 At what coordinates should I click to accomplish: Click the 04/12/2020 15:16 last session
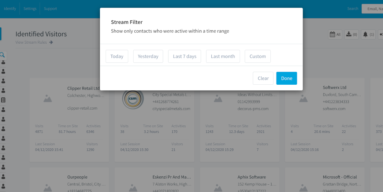point(304,150)
